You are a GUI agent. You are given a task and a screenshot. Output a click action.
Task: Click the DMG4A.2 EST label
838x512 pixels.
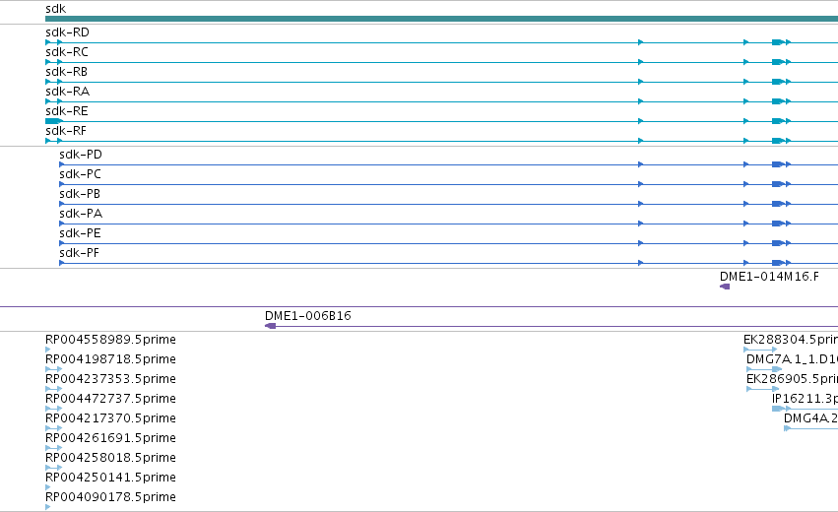tap(810, 418)
